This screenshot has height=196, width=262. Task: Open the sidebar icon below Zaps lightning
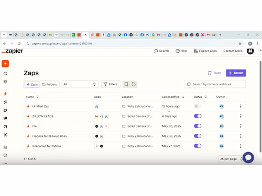5,102
